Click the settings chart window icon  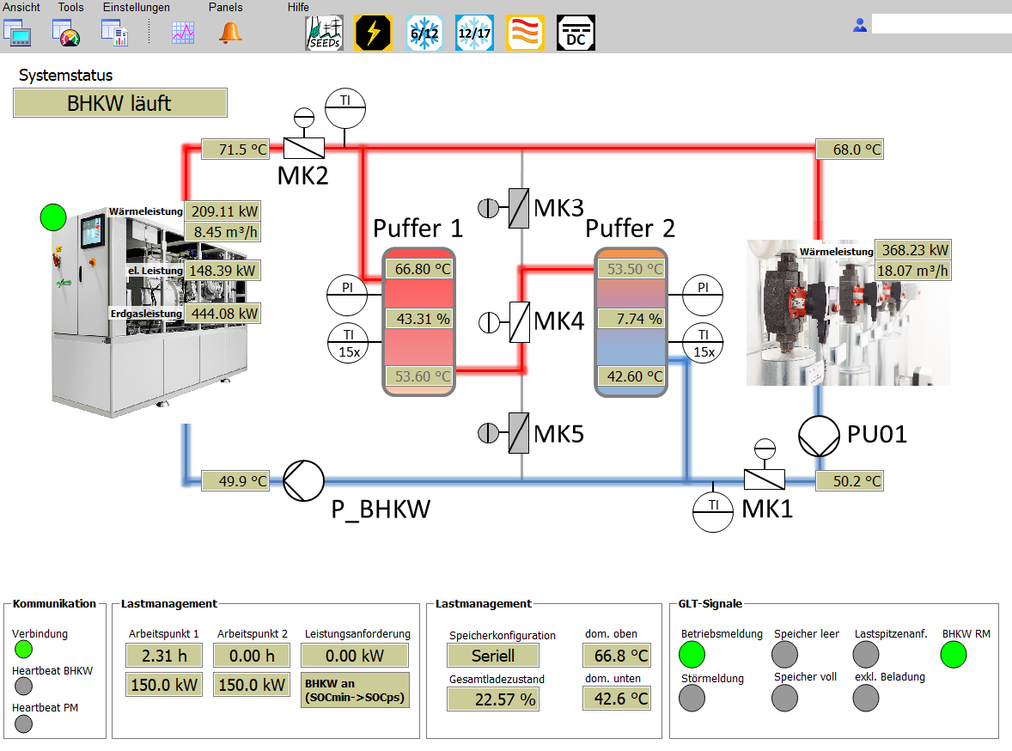click(115, 33)
